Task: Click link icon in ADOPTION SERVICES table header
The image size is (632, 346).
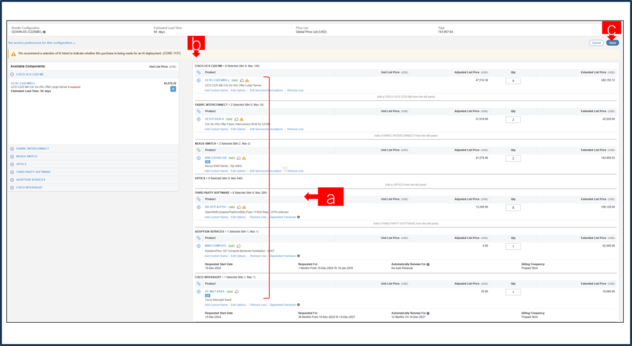Action: pos(199,238)
